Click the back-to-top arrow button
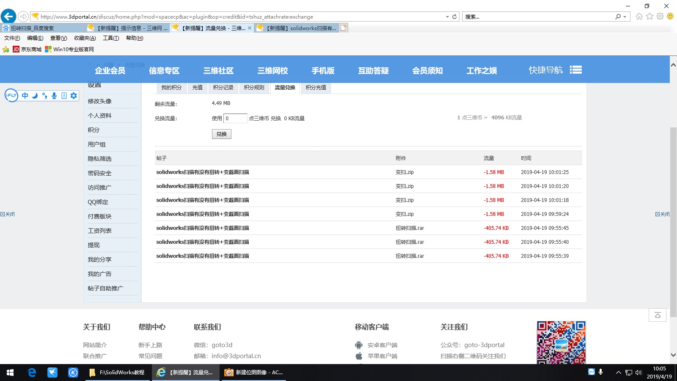 658,315
